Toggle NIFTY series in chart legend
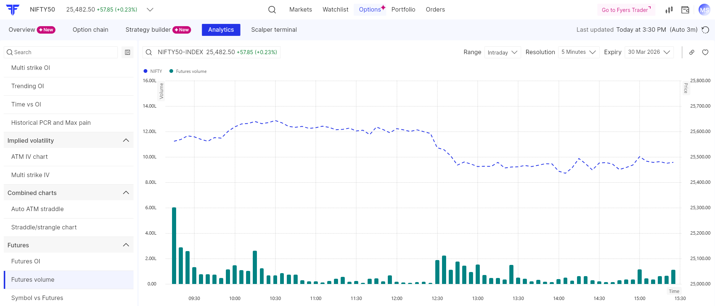Viewport: 715px width, 306px height. pyautogui.click(x=153, y=71)
